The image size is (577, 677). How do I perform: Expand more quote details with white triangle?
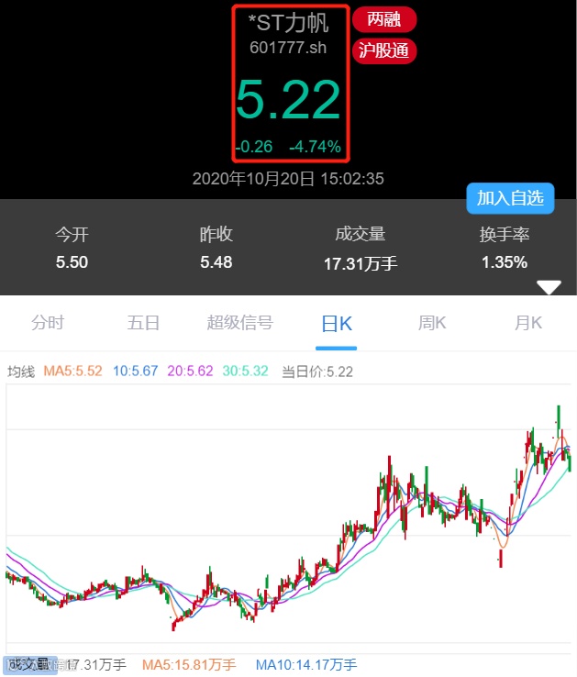[x=549, y=287]
